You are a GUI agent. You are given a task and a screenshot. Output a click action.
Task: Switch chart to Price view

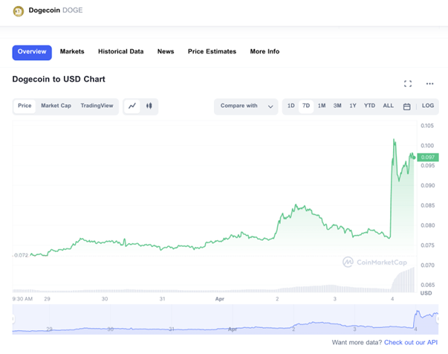coord(25,106)
